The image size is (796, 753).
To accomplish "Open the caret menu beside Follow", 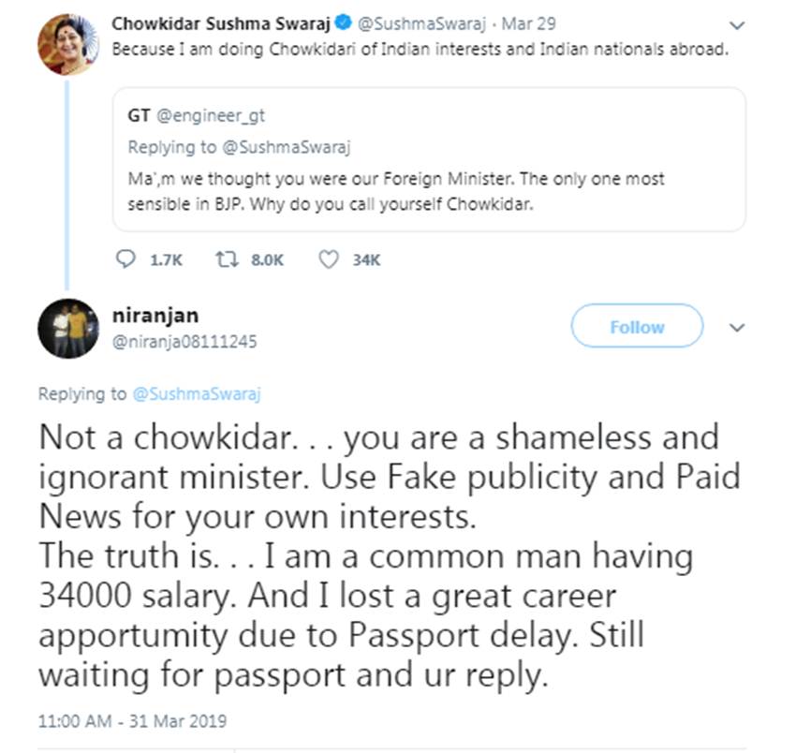I will 737,328.
